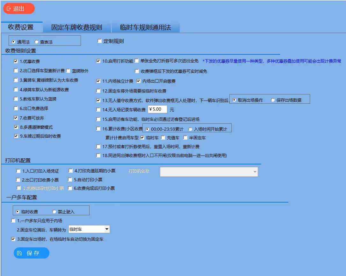
Task: Enable 12.固定车停外场需要按临时车收费
Action: (x=98, y=91)
